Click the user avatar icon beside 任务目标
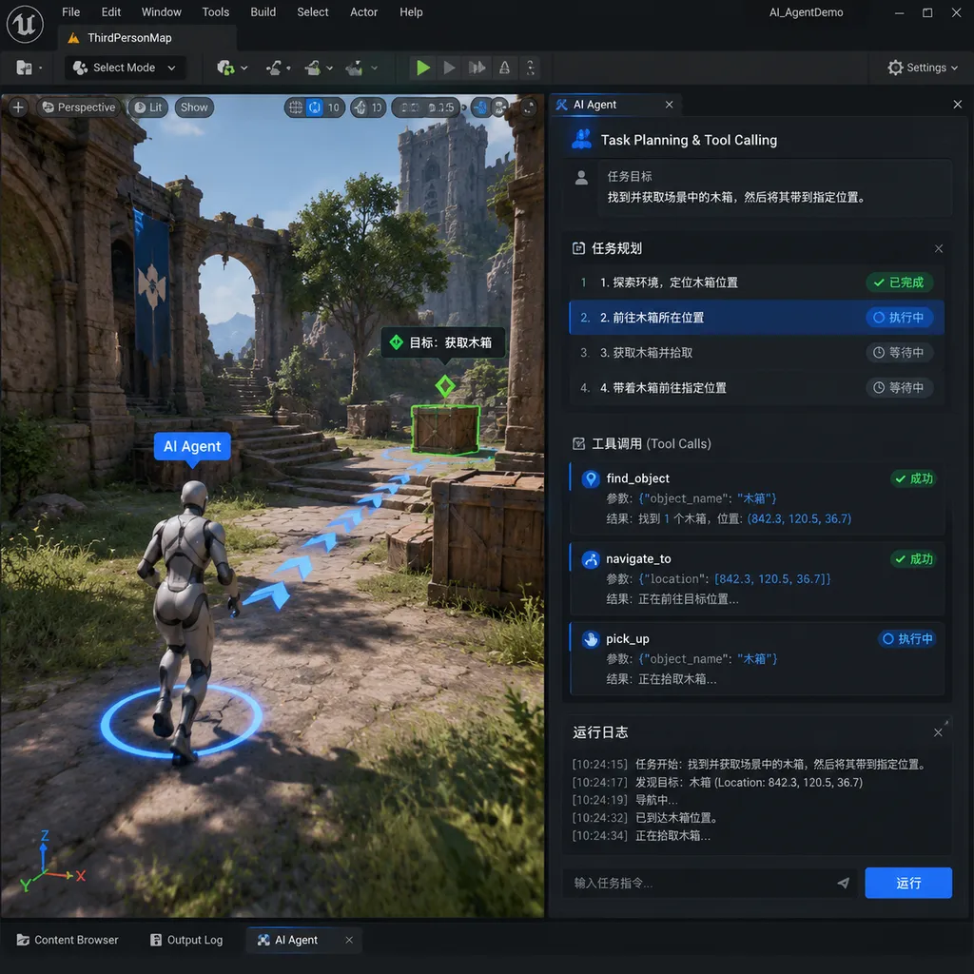Viewport: 974px width, 974px height. tap(581, 178)
